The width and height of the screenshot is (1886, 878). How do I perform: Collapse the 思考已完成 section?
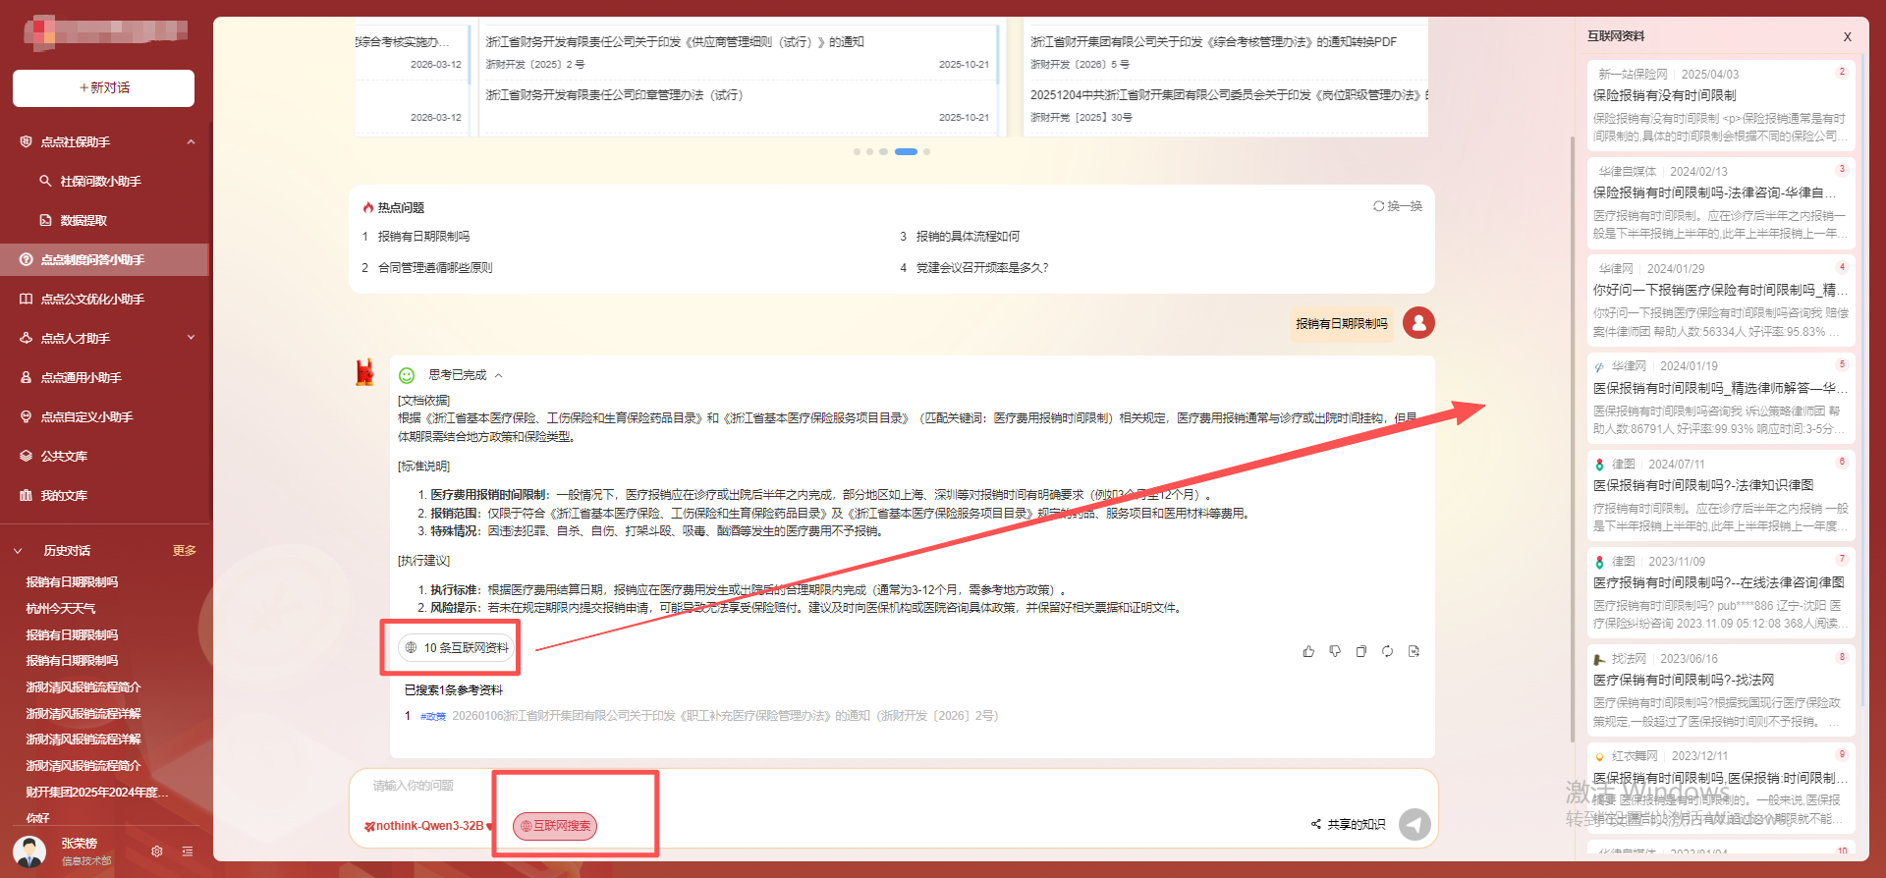coord(499,375)
